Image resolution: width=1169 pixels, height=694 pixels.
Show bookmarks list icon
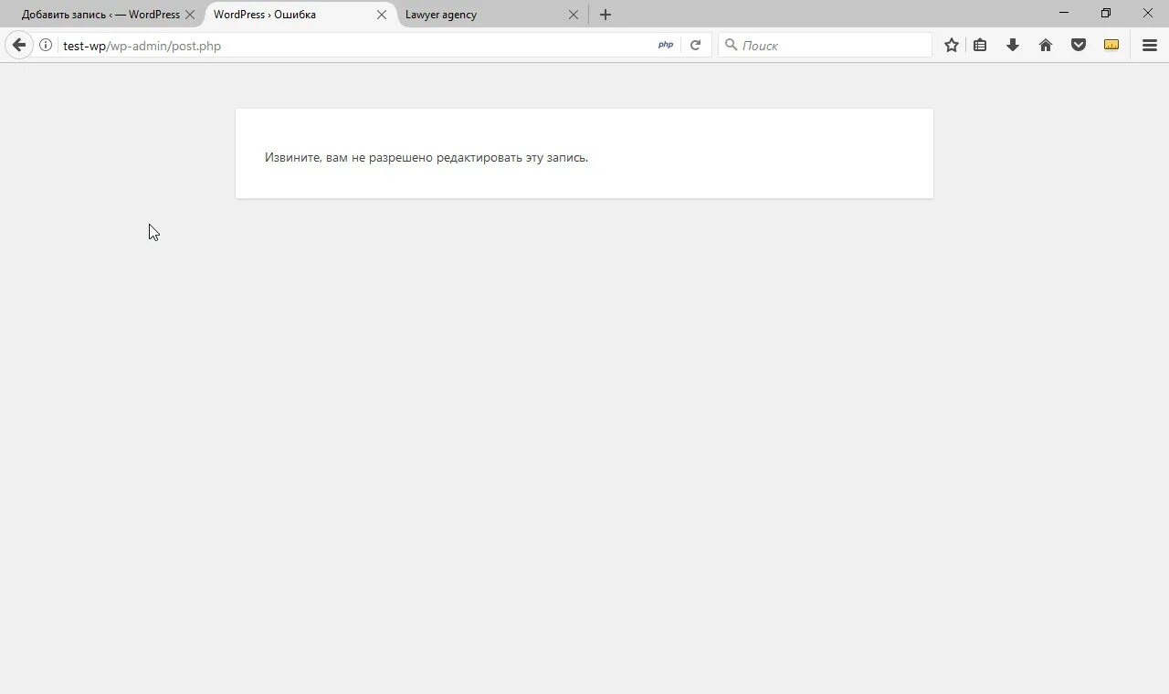click(980, 45)
